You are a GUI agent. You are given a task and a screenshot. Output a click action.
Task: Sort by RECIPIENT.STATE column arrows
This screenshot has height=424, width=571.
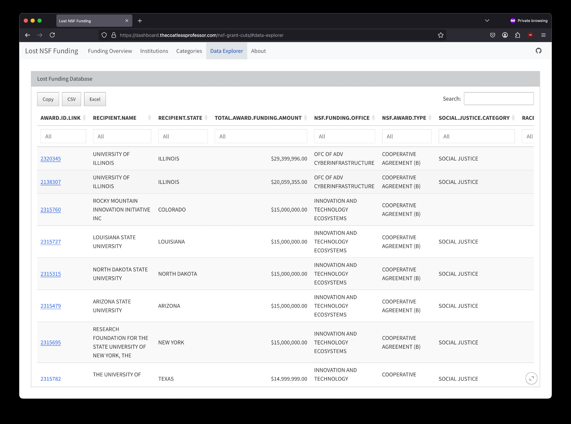(x=206, y=118)
